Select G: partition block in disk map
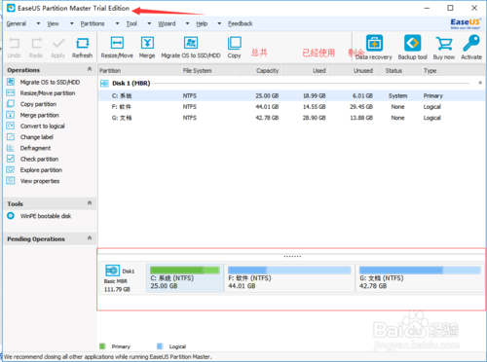 pos(420,278)
